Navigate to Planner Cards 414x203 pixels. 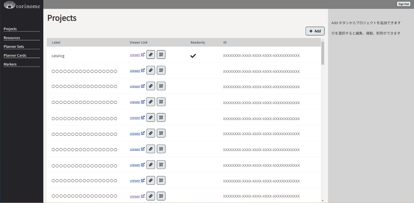(x=15, y=55)
